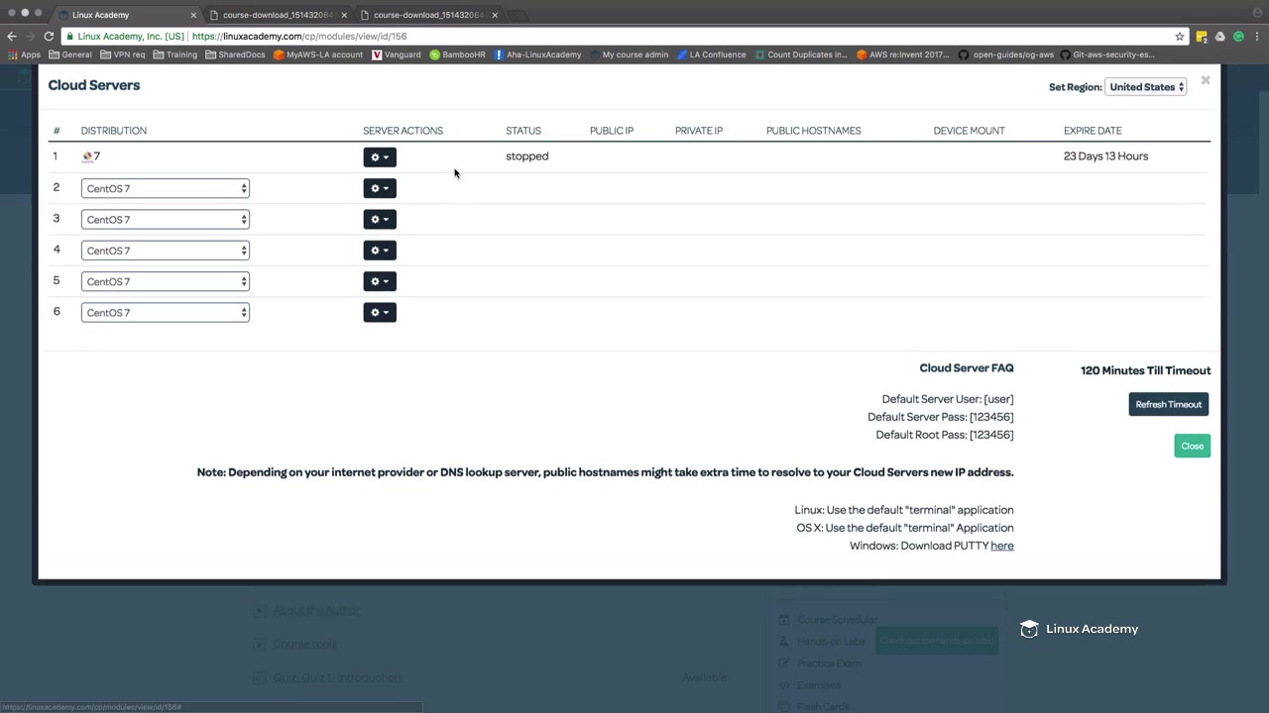The height and width of the screenshot is (713, 1269).
Task: Click the SERVER ACTIONS column header
Action: [x=403, y=131]
